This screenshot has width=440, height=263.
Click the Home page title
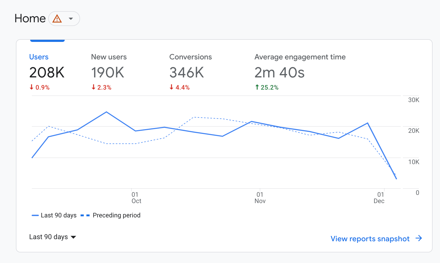pyautogui.click(x=30, y=19)
